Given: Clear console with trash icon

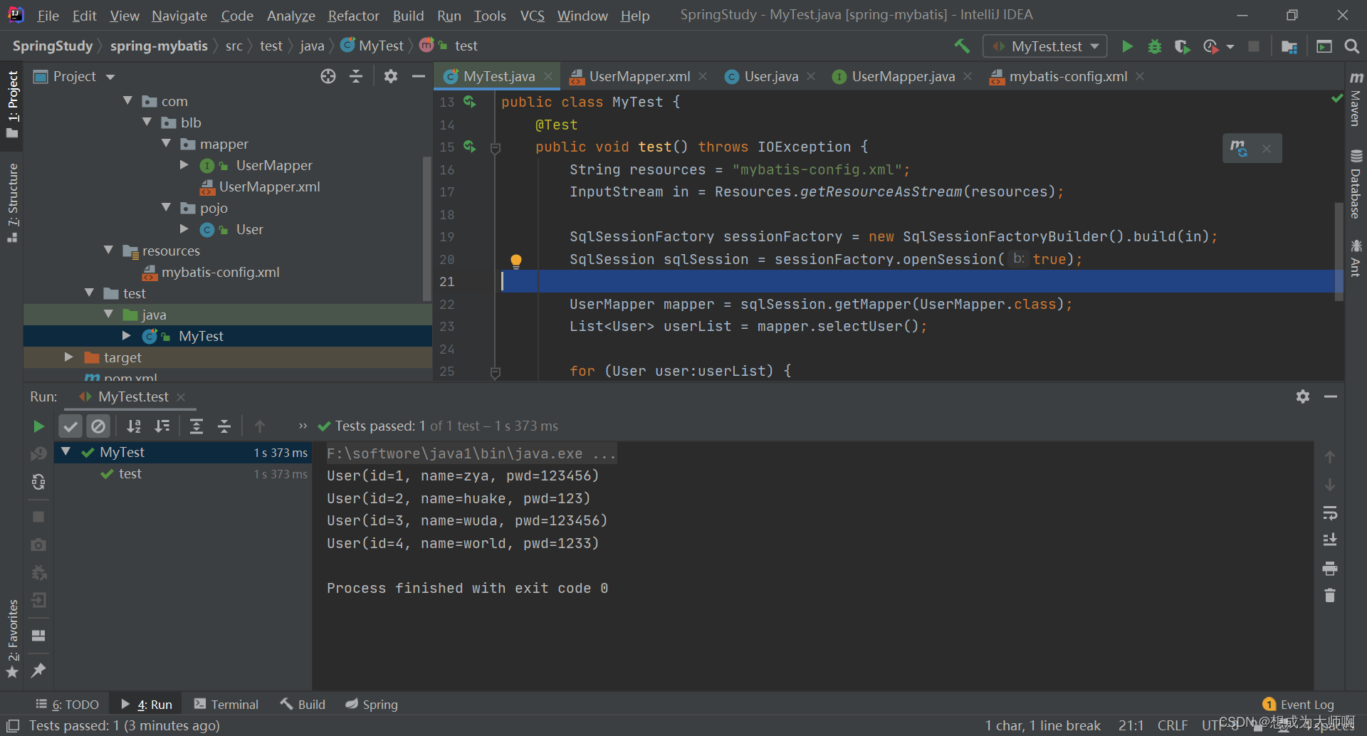Looking at the screenshot, I should tap(1329, 595).
